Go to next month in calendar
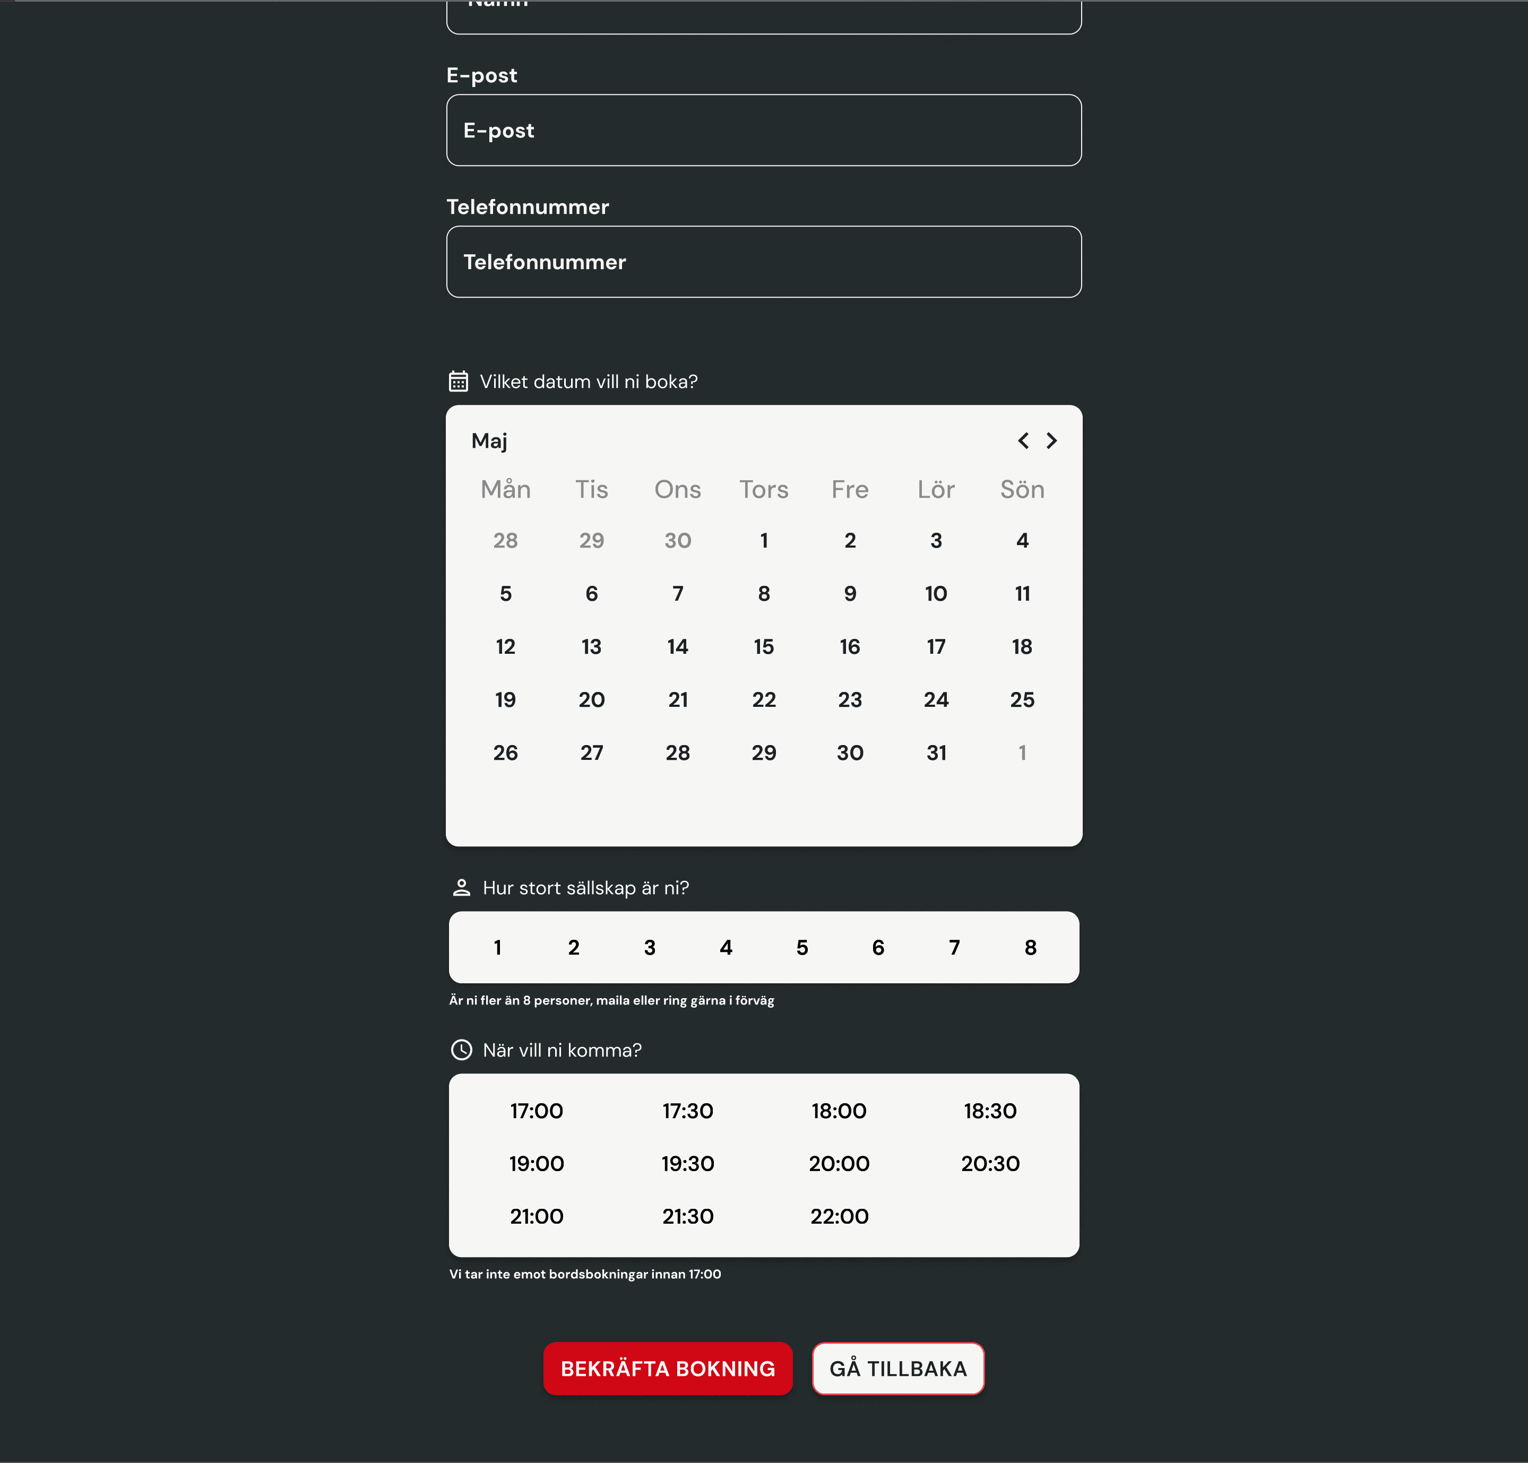 tap(1052, 441)
